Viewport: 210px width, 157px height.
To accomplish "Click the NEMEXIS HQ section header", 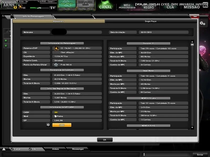I will [149, 126].
